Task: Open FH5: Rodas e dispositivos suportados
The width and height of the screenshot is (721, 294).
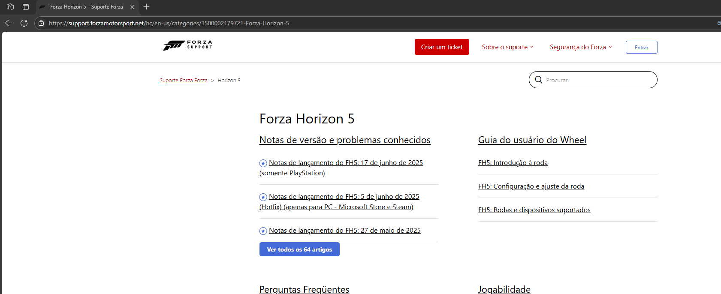Action: (x=534, y=210)
